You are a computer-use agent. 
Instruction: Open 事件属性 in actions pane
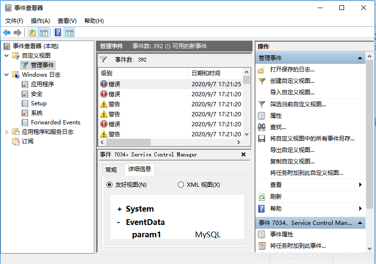282,234
